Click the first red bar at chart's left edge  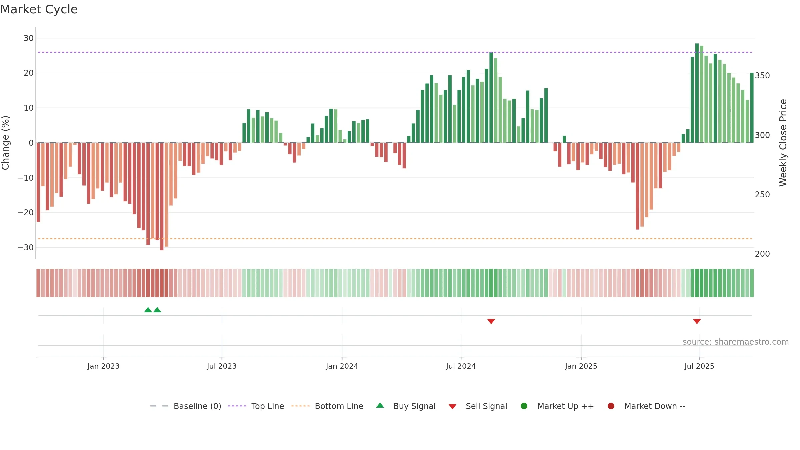click(x=38, y=182)
